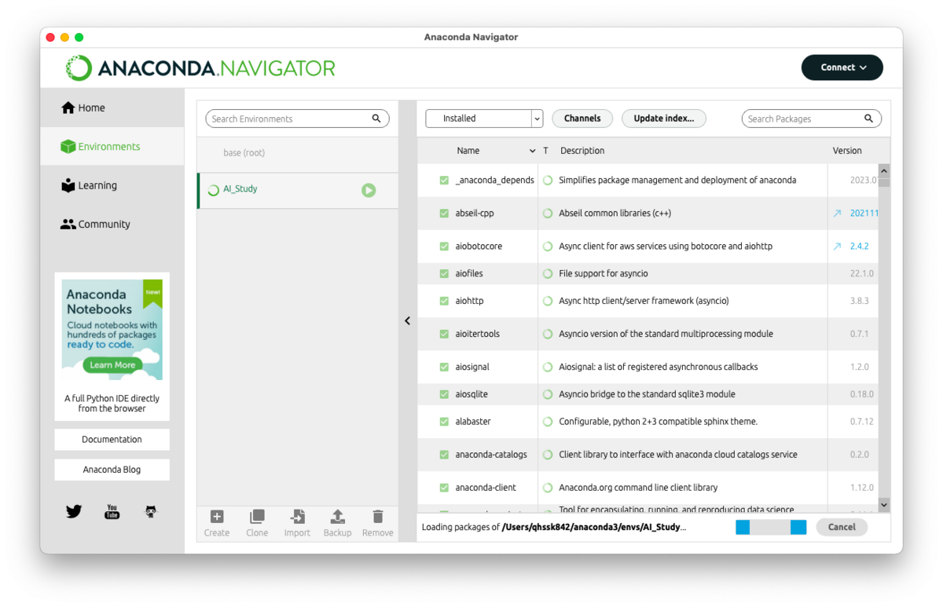Click the Search Packages magnifier icon
943x607 pixels.
point(869,119)
